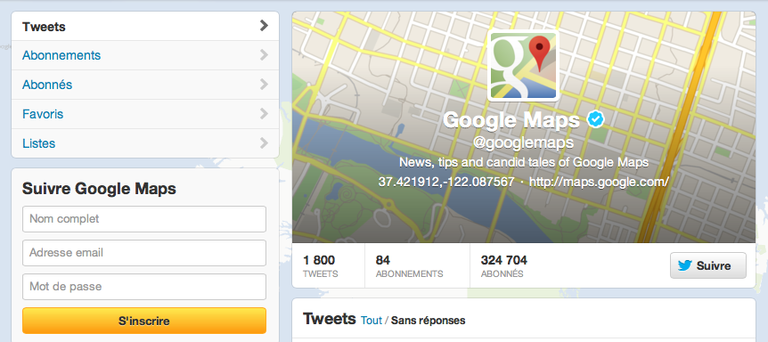Viewport: 768px width, 342px height.
Task: Focus the Nom complet field
Action: [144, 219]
